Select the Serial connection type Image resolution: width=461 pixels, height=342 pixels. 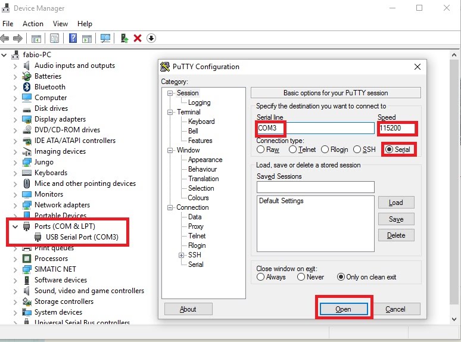click(389, 150)
